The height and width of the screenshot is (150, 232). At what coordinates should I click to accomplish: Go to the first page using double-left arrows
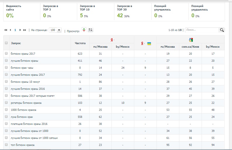pos(6,30)
